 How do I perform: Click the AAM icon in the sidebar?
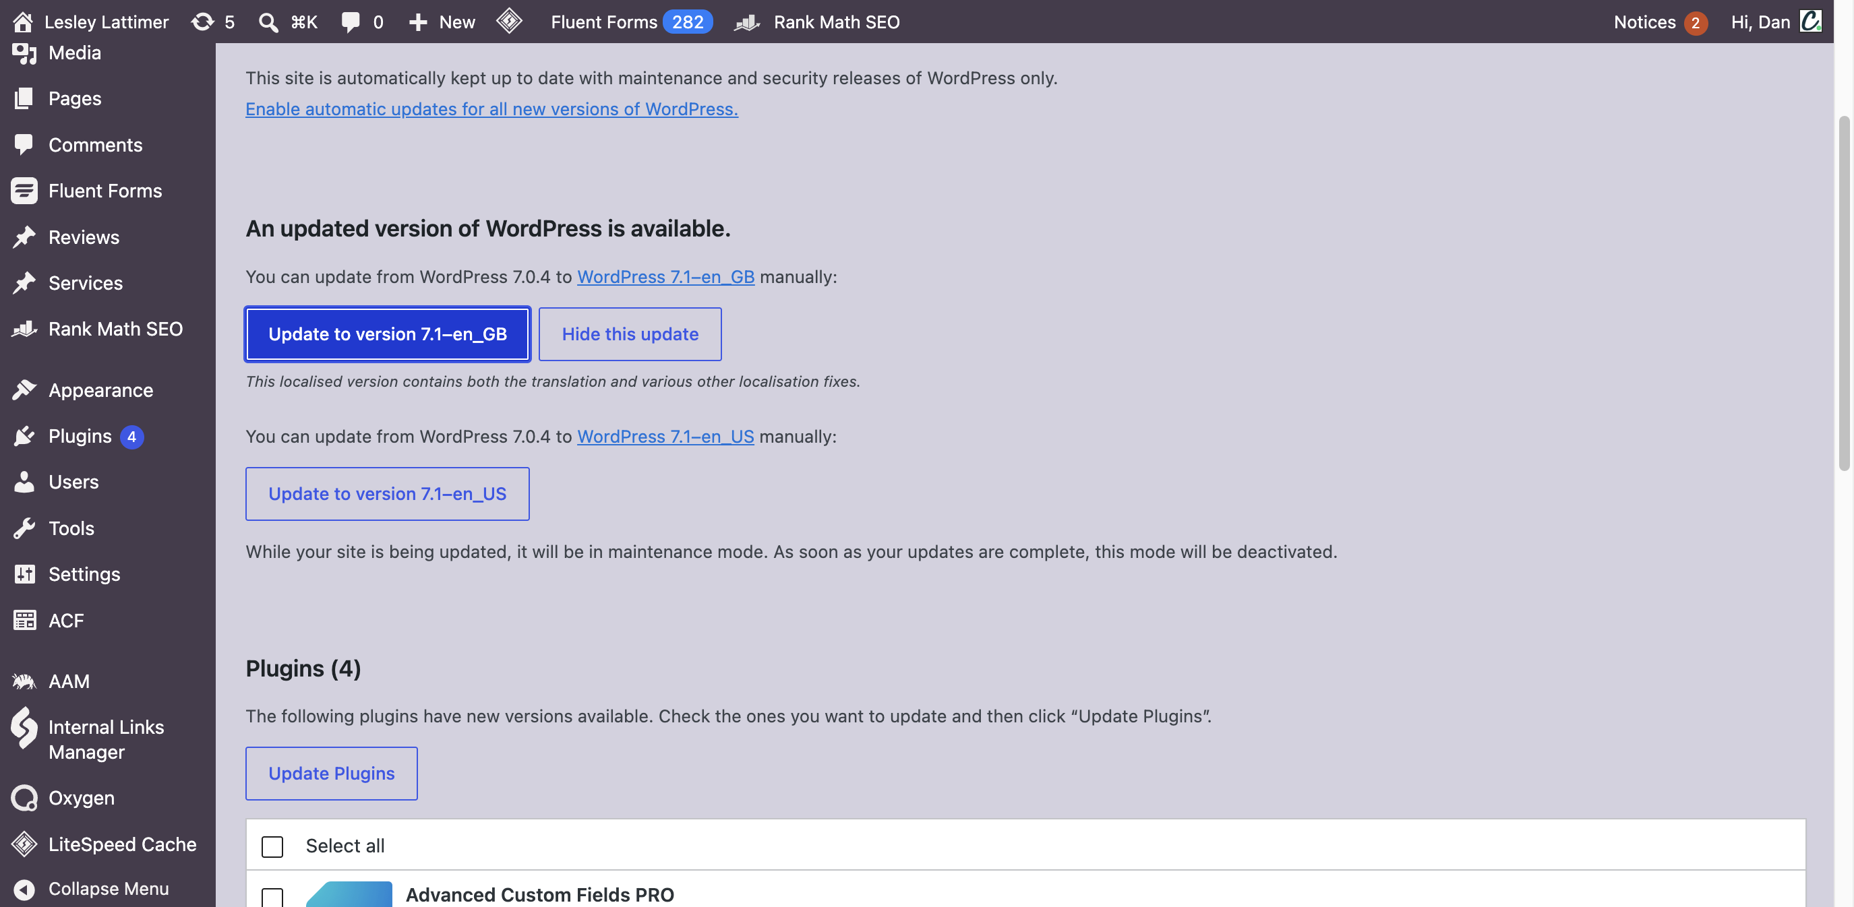pos(24,681)
